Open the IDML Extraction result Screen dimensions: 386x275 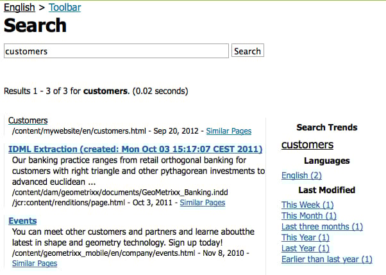point(135,149)
